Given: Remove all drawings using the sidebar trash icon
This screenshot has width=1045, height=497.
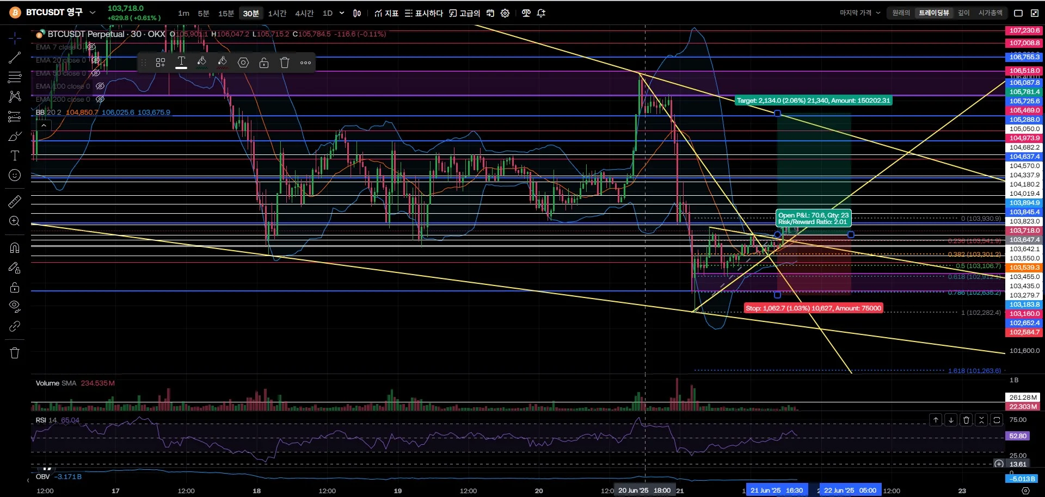Looking at the screenshot, I should coord(15,353).
